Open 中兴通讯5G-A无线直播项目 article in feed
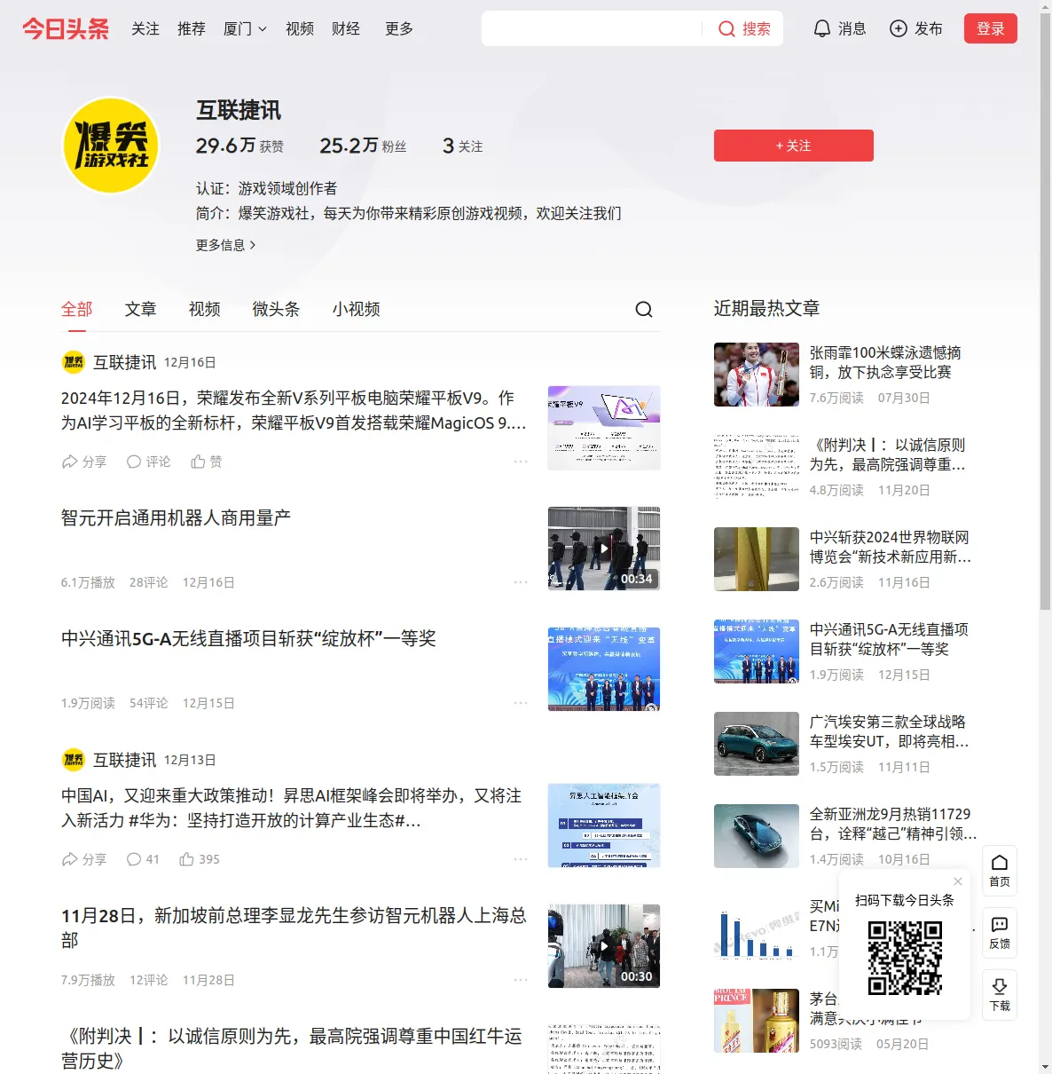The width and height of the screenshot is (1052, 1074). pos(248,638)
